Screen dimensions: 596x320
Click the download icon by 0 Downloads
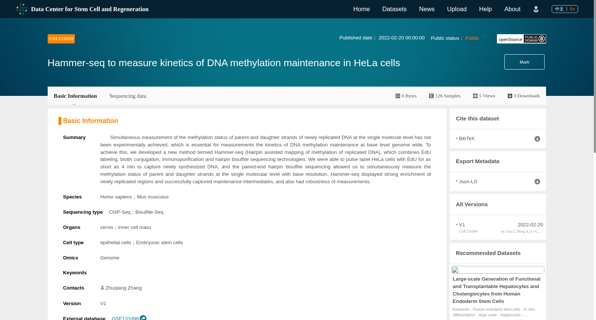point(510,96)
